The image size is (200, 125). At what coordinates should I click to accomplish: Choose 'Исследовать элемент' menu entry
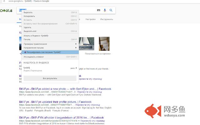[33, 57]
